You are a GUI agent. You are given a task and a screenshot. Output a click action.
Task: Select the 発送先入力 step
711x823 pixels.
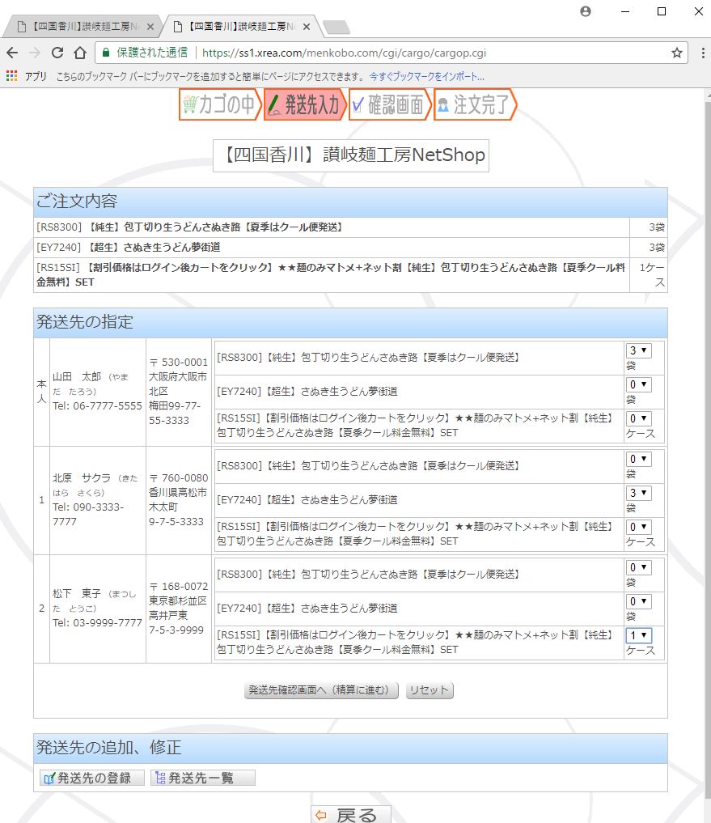tap(305, 104)
